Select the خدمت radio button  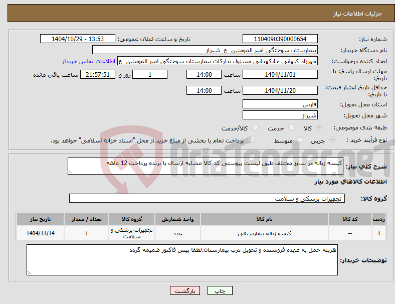click(x=291, y=127)
